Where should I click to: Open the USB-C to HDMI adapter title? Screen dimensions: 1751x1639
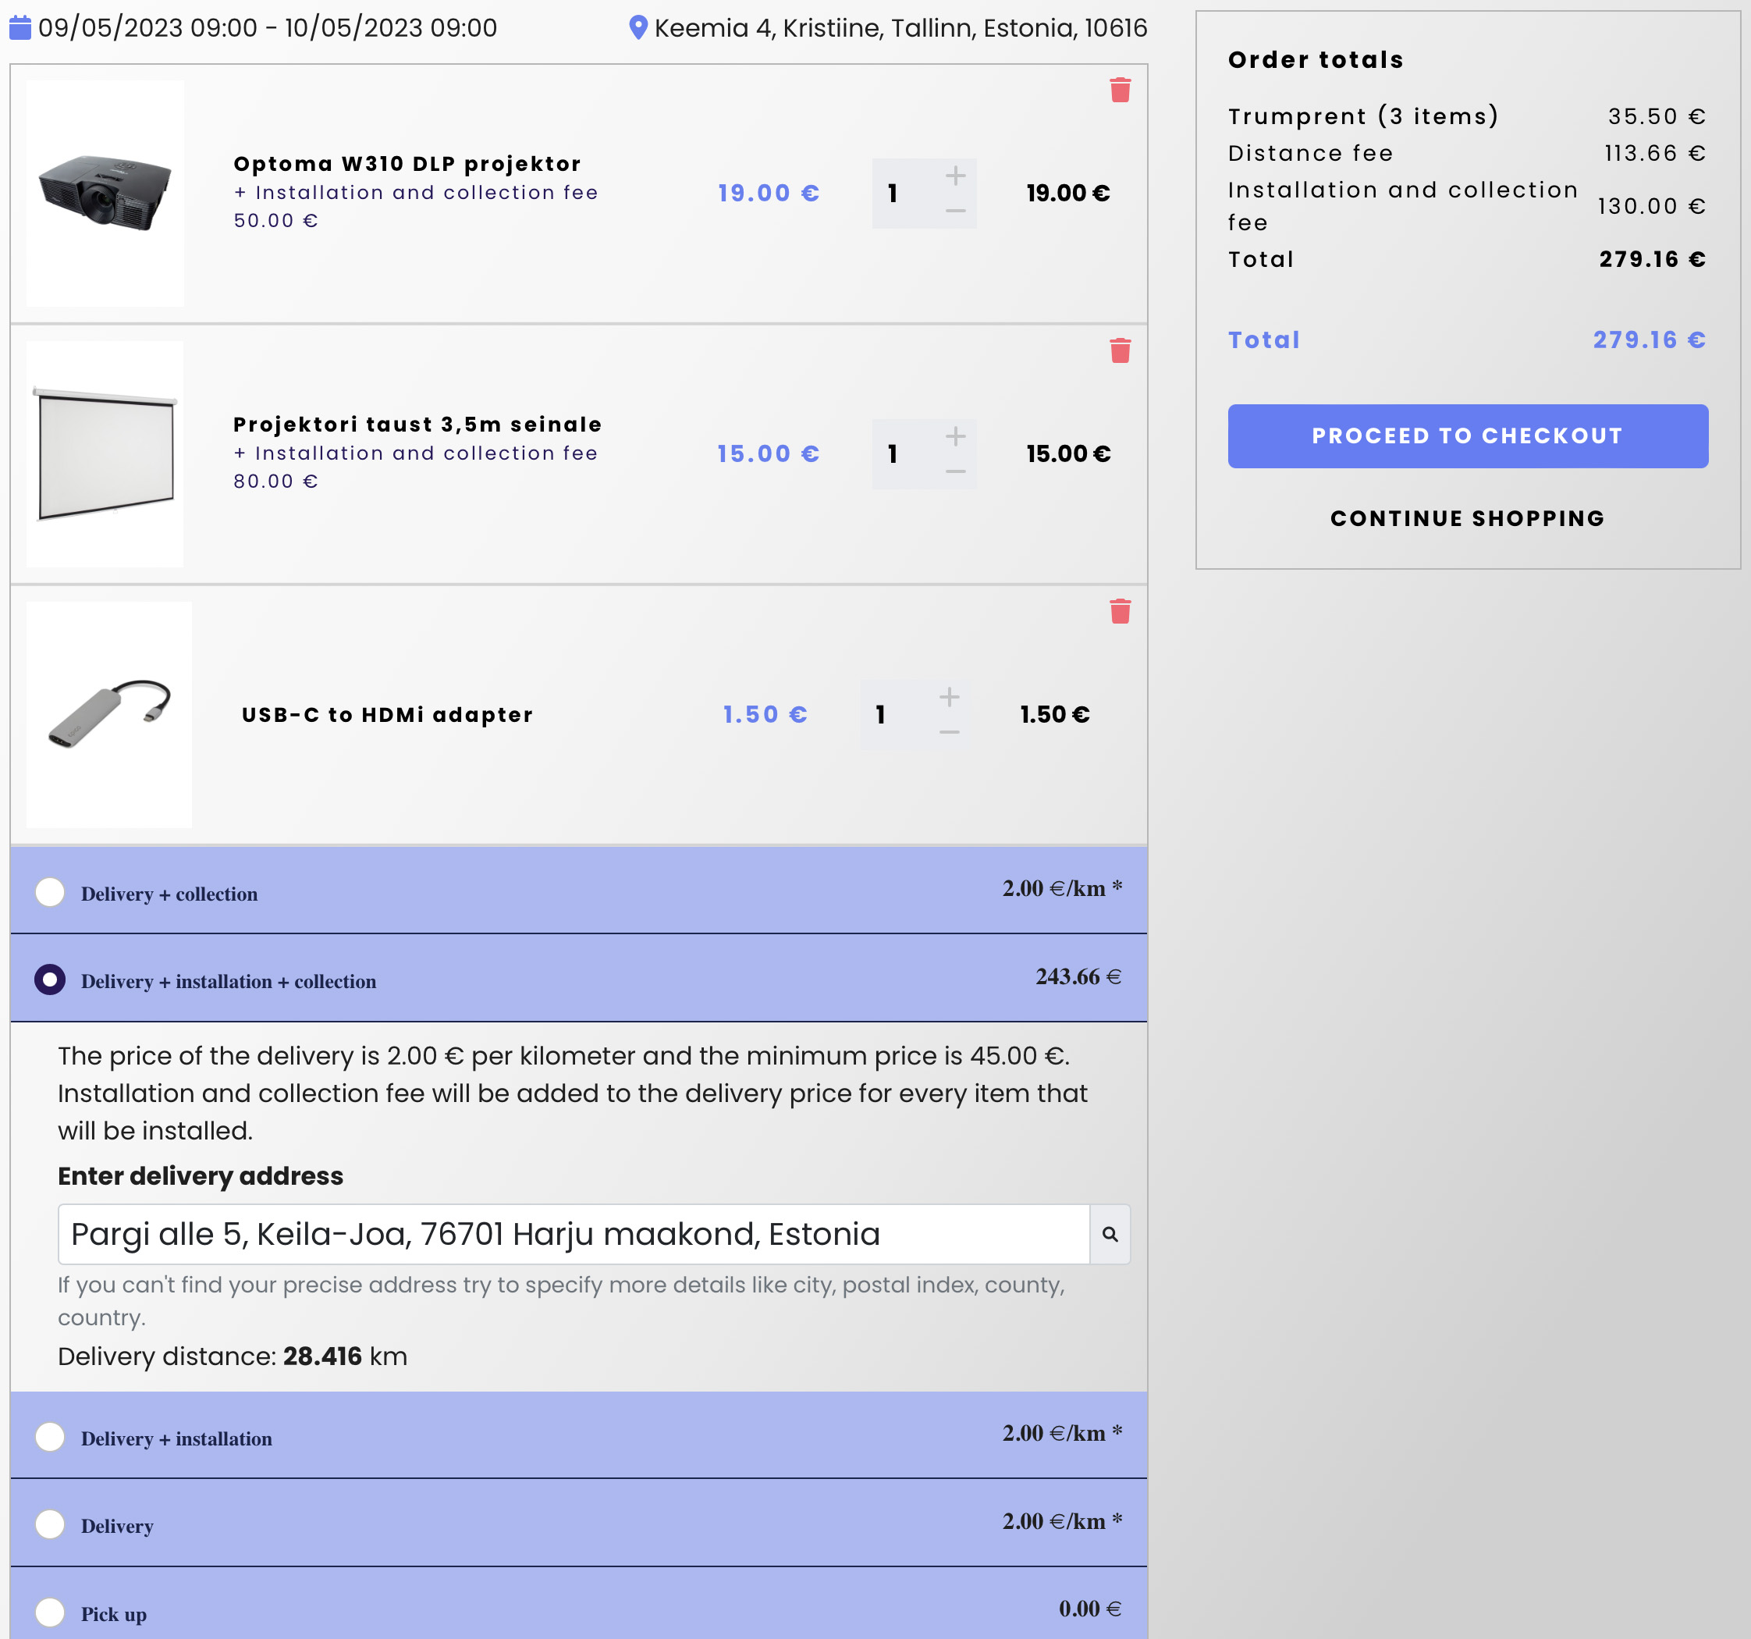tap(388, 715)
